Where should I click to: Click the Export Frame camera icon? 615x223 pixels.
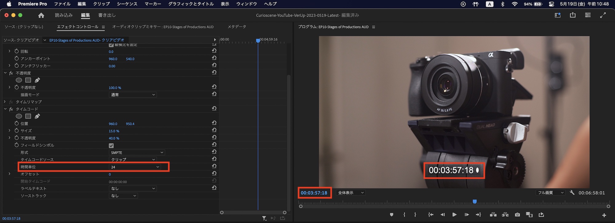[x=518, y=215]
